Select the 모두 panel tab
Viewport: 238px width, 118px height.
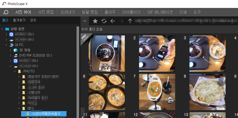point(33,20)
